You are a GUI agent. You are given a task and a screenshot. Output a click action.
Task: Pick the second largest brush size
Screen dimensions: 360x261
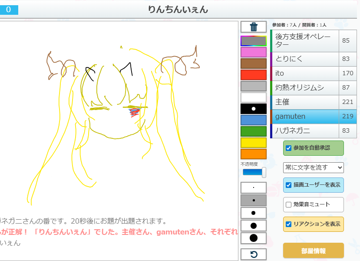click(x=253, y=225)
